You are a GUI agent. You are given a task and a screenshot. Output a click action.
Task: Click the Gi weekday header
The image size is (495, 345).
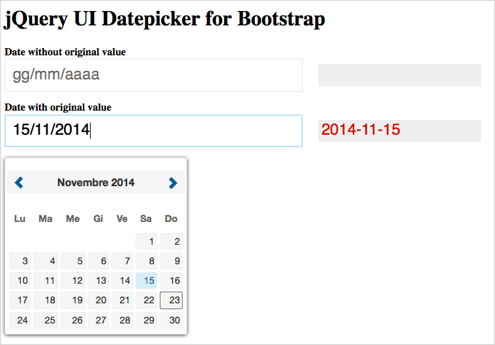tap(98, 219)
